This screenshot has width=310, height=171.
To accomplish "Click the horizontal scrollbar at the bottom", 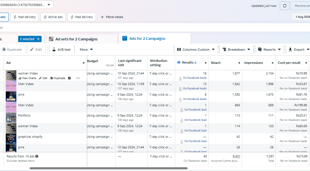I will tap(108, 168).
